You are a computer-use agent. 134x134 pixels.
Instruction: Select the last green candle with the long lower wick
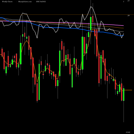[x=124, y=95]
